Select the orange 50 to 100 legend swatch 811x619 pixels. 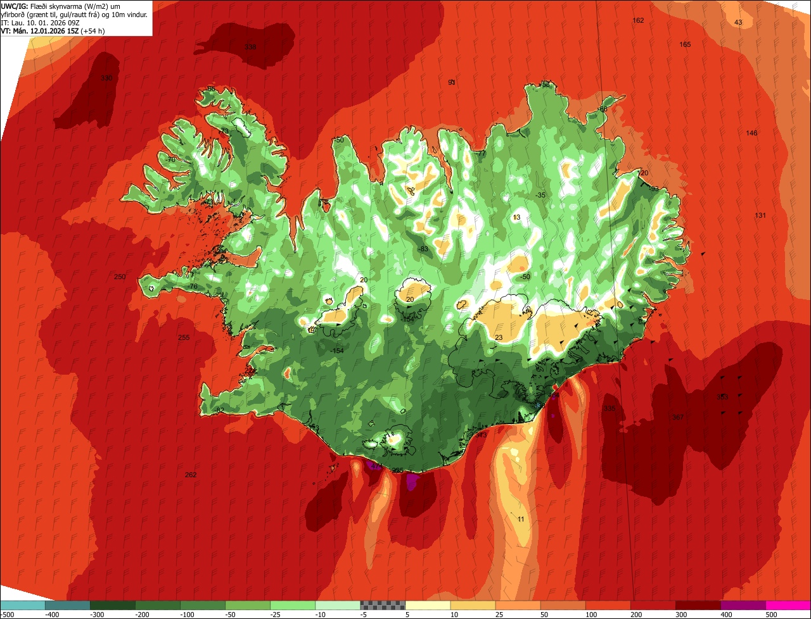(x=563, y=605)
